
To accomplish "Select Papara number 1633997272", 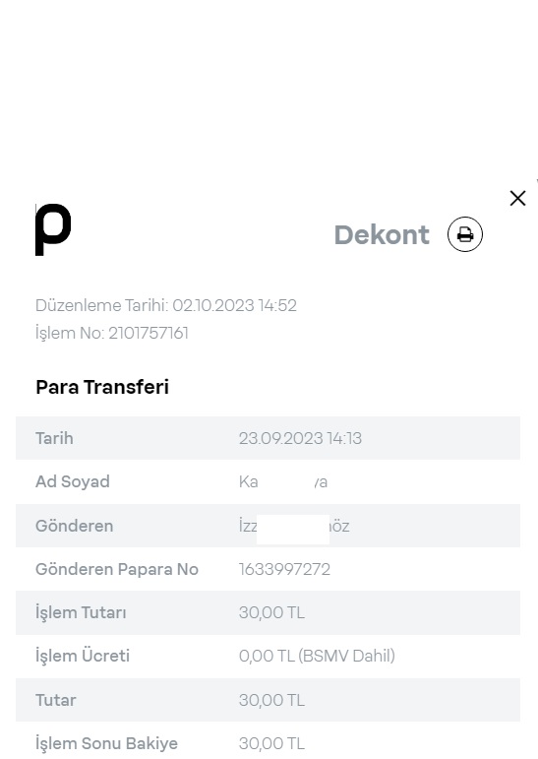I will (x=284, y=569).
